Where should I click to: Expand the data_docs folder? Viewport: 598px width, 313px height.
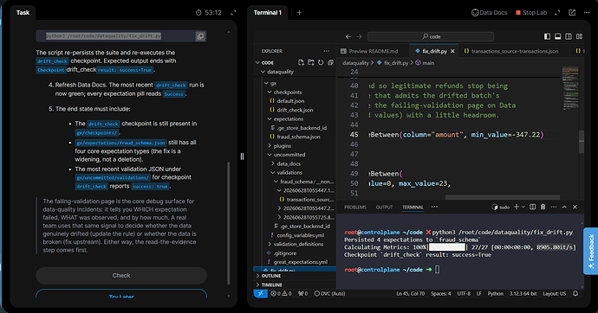coord(286,163)
